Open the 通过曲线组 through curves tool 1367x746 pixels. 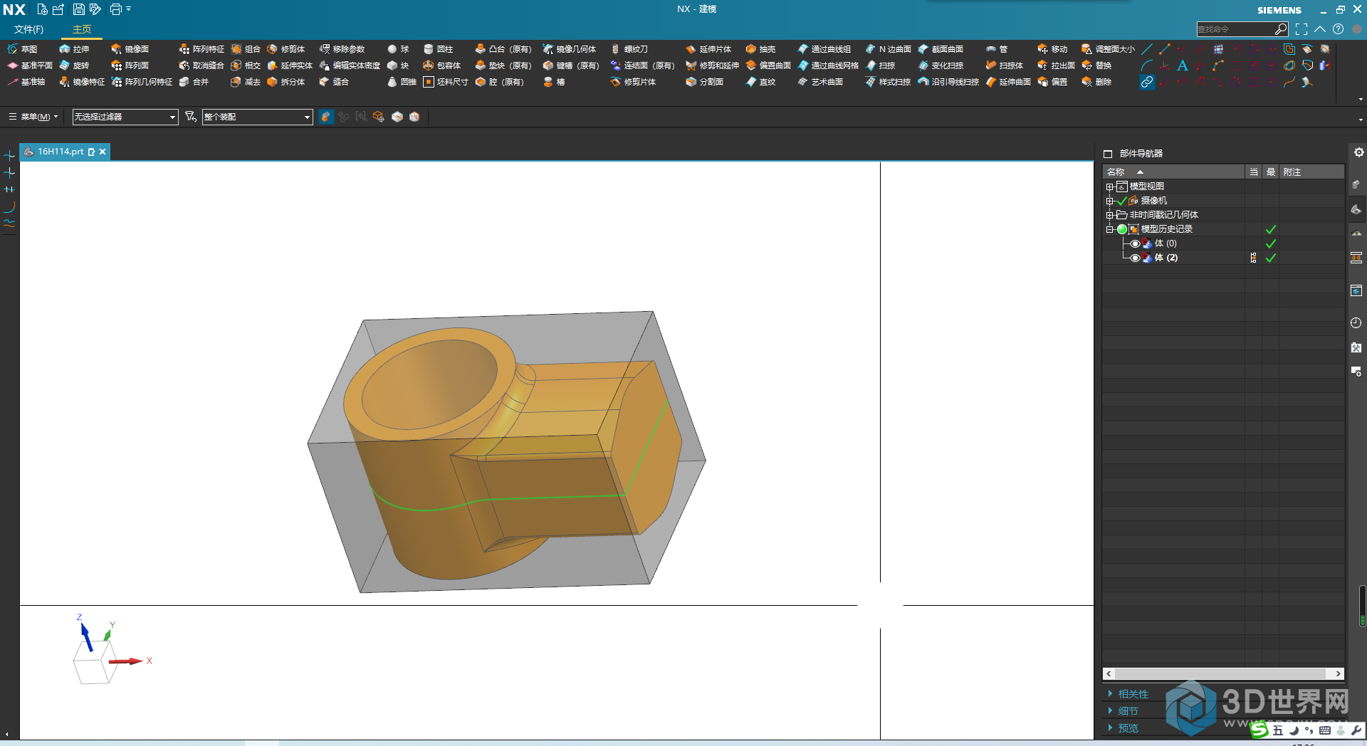coord(824,49)
